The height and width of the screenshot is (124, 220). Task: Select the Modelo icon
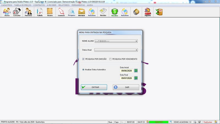pyautogui.click(x=50, y=12)
